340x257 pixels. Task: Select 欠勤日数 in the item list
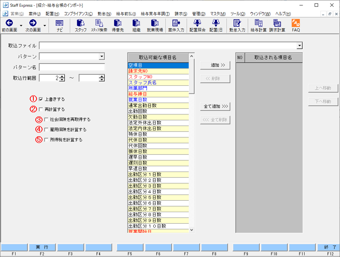(158, 117)
